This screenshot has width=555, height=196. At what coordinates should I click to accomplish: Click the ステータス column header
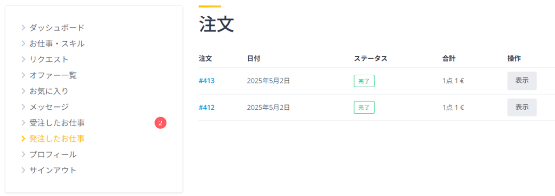click(x=371, y=58)
